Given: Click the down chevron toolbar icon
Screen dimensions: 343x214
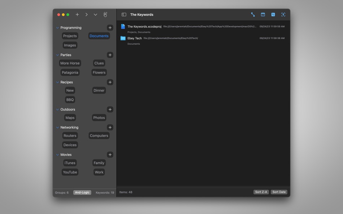Looking at the screenshot, I should point(95,15).
